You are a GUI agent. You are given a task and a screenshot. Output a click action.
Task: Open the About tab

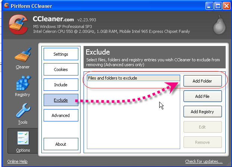[x=61, y=144]
